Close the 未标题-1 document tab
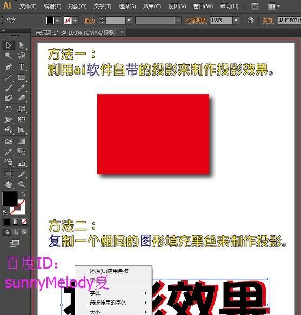Viewport: 301px width, 315px height. pos(122,32)
